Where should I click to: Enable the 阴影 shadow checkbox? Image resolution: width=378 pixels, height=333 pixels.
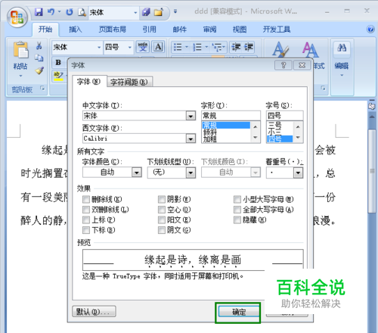tap(162, 200)
